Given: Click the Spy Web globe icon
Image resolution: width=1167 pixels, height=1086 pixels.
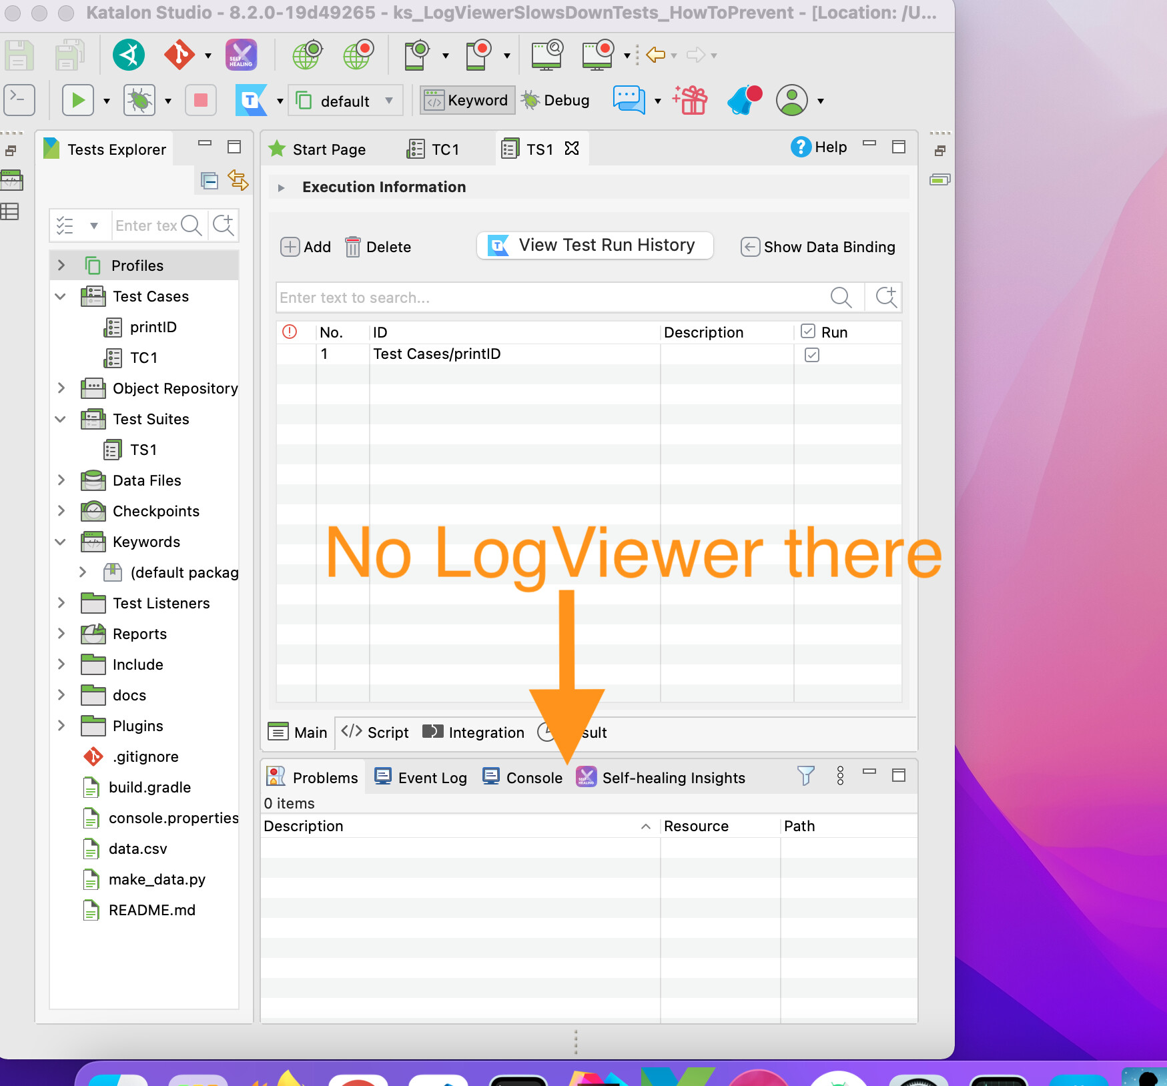Looking at the screenshot, I should 308,55.
